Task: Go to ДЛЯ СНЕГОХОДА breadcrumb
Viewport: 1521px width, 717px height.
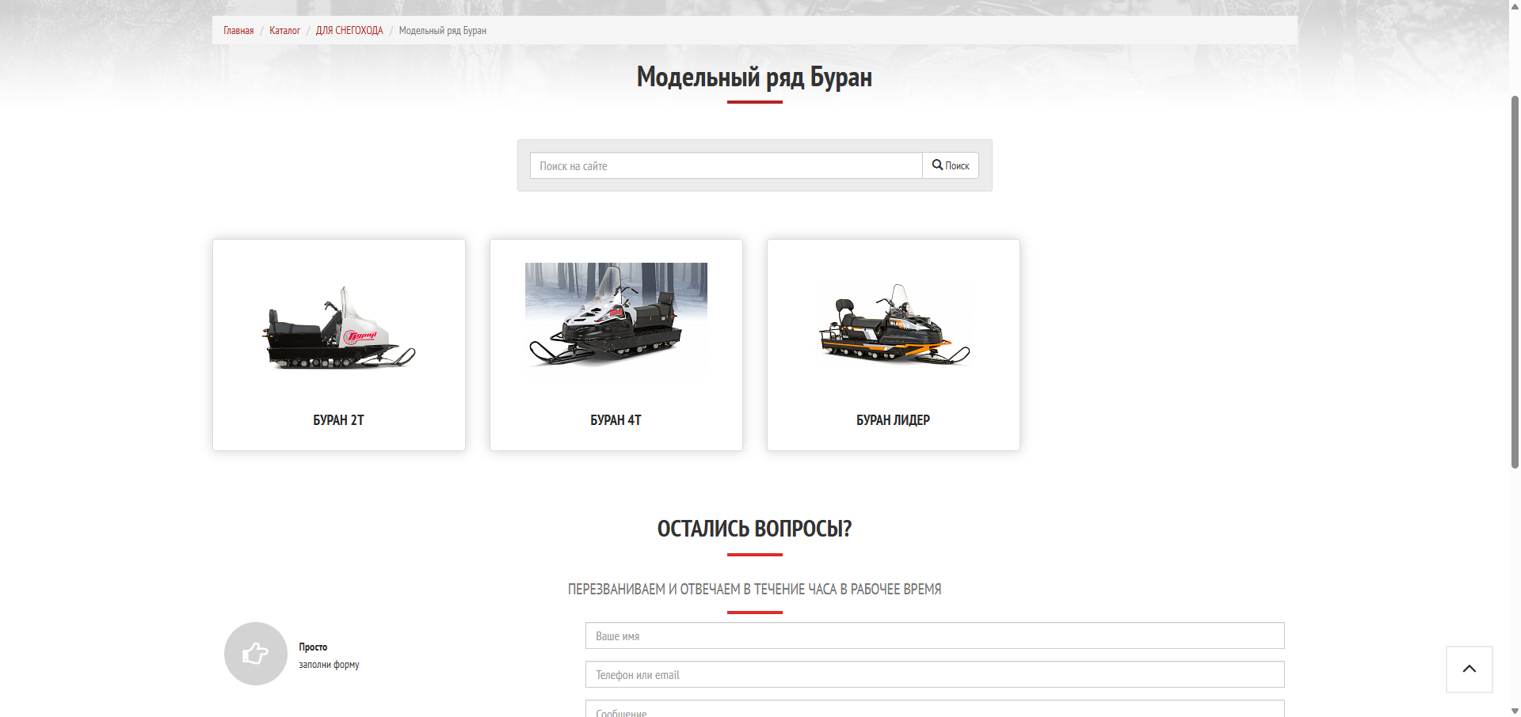Action: tap(349, 31)
